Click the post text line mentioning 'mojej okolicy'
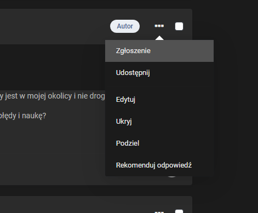258x213 pixels. (53, 96)
